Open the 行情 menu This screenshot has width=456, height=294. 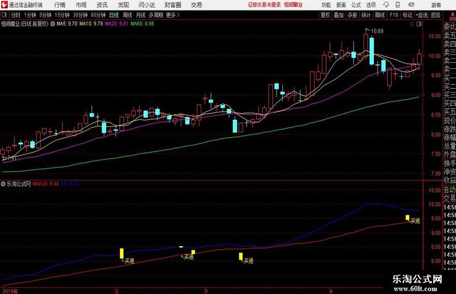coord(60,5)
